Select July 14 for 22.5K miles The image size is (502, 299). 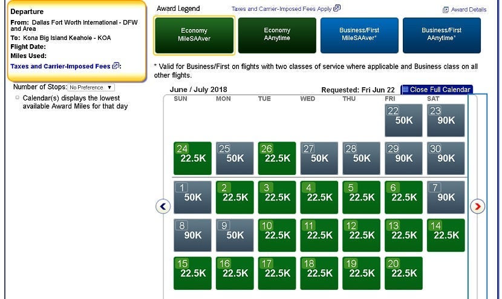coord(446,235)
